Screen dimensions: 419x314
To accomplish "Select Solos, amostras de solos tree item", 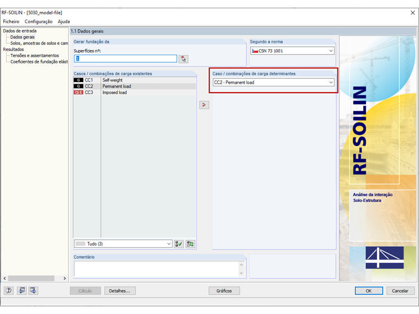I will click(39, 44).
